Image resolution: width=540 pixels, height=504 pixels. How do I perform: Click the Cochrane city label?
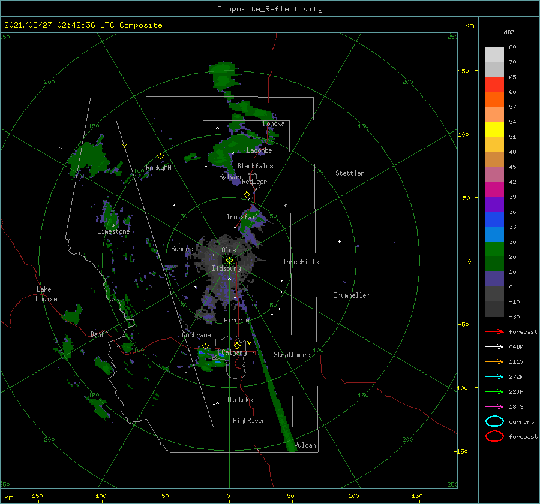click(x=196, y=335)
